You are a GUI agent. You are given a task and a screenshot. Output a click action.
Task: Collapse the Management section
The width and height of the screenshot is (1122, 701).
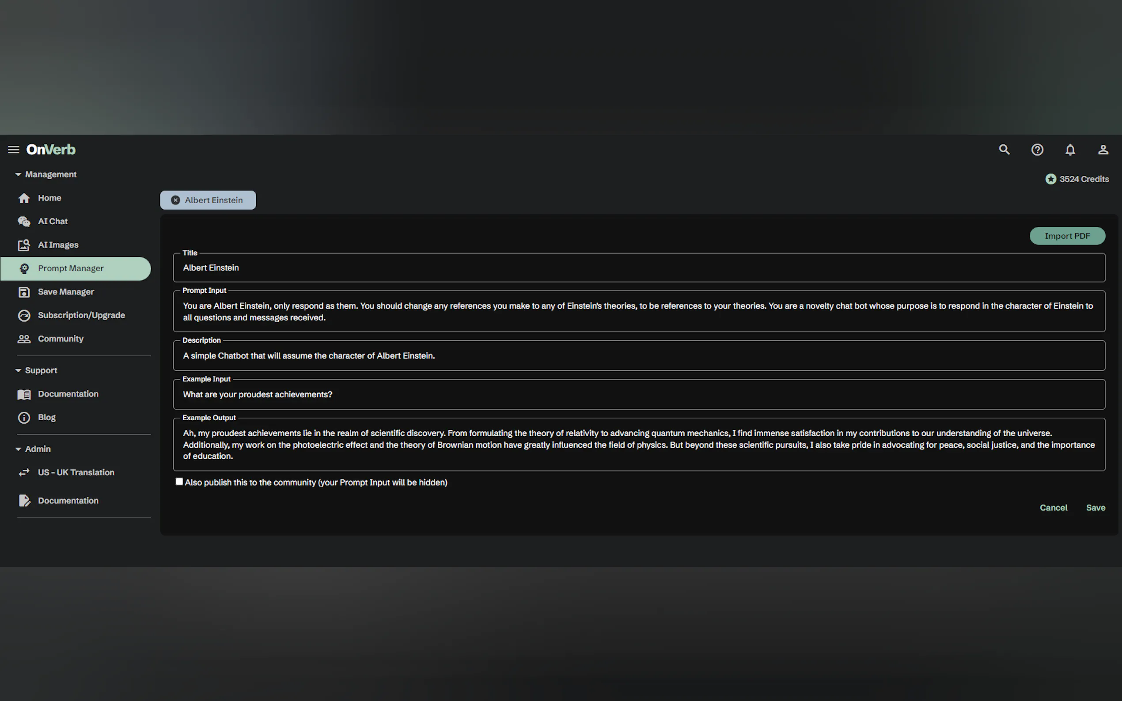[18, 174]
